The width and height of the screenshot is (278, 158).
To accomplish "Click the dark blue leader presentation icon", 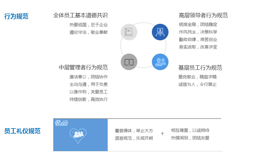I will click(160, 32).
